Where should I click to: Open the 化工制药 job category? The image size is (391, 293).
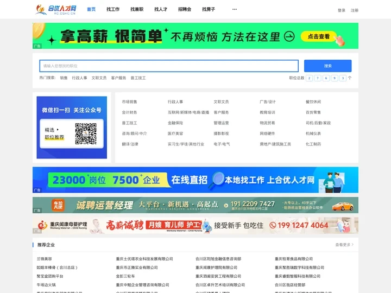click(x=313, y=144)
